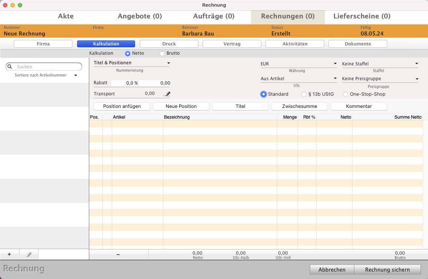Open the Lieferscheine (0) tab
Image resolution: width=428 pixels, height=279 pixels.
point(362,16)
